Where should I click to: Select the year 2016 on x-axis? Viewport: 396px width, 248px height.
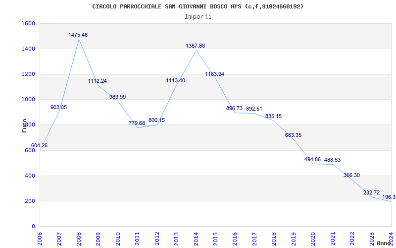[235, 239]
